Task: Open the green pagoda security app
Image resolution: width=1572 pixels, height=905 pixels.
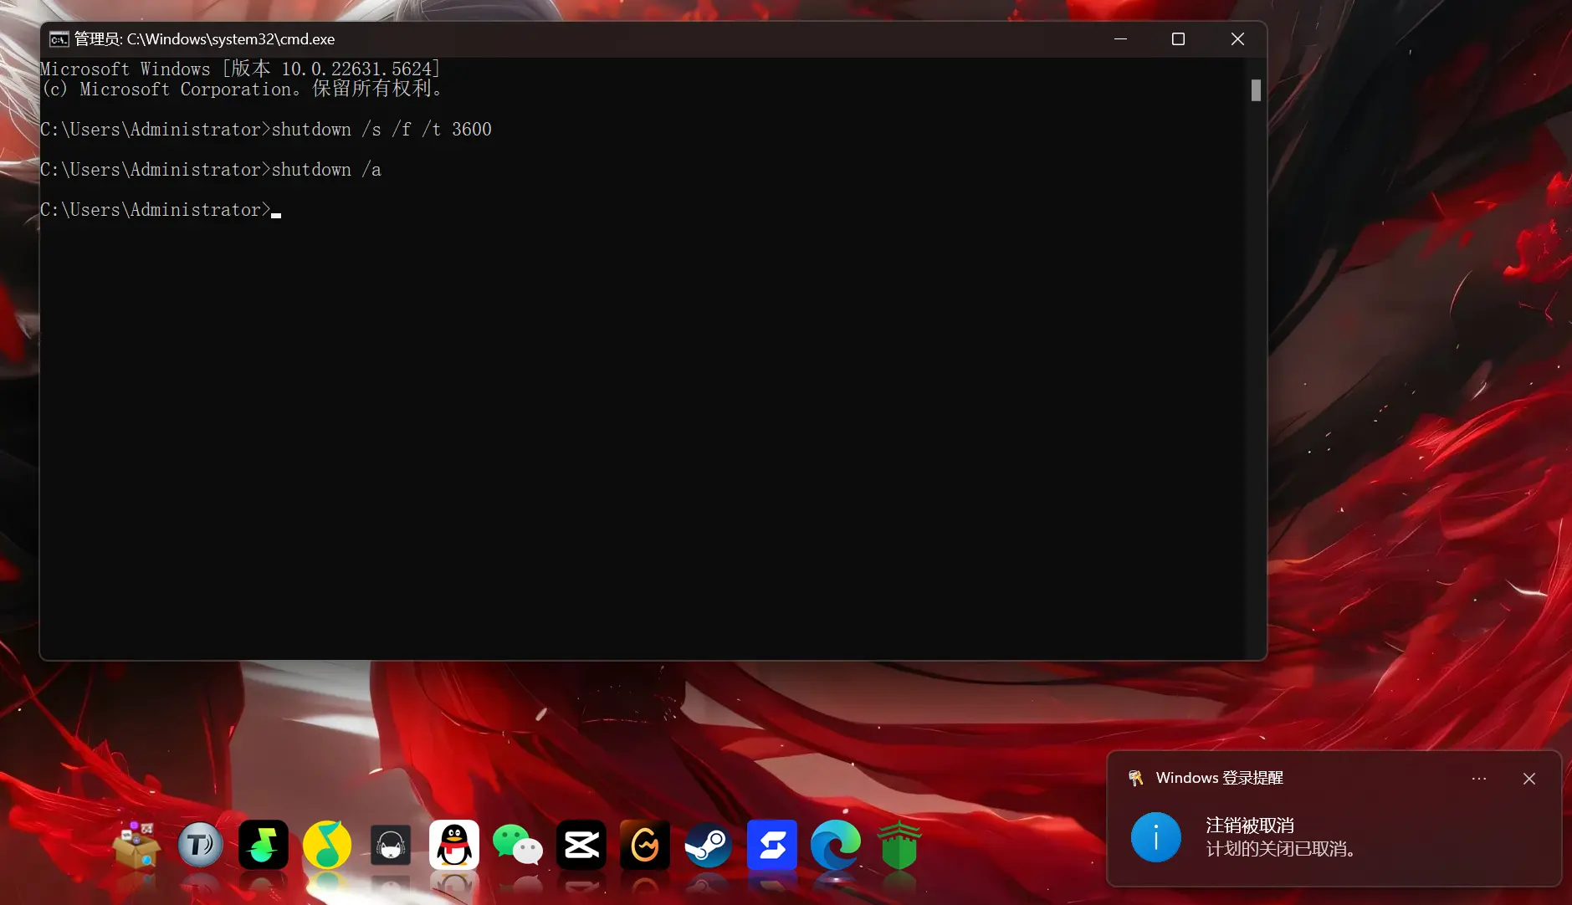Action: [x=899, y=845]
